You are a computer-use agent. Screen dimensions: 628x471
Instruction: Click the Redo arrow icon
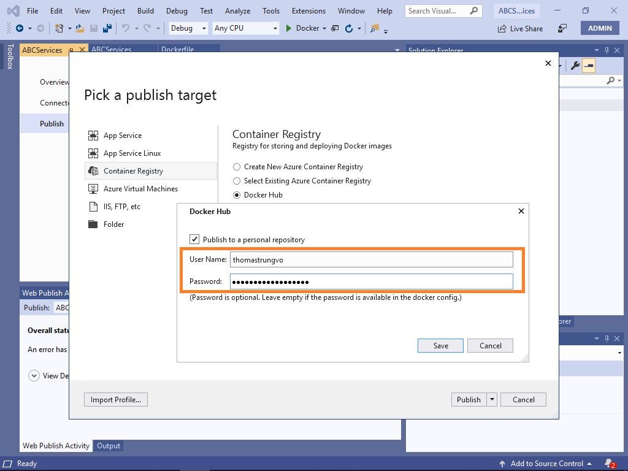147,28
